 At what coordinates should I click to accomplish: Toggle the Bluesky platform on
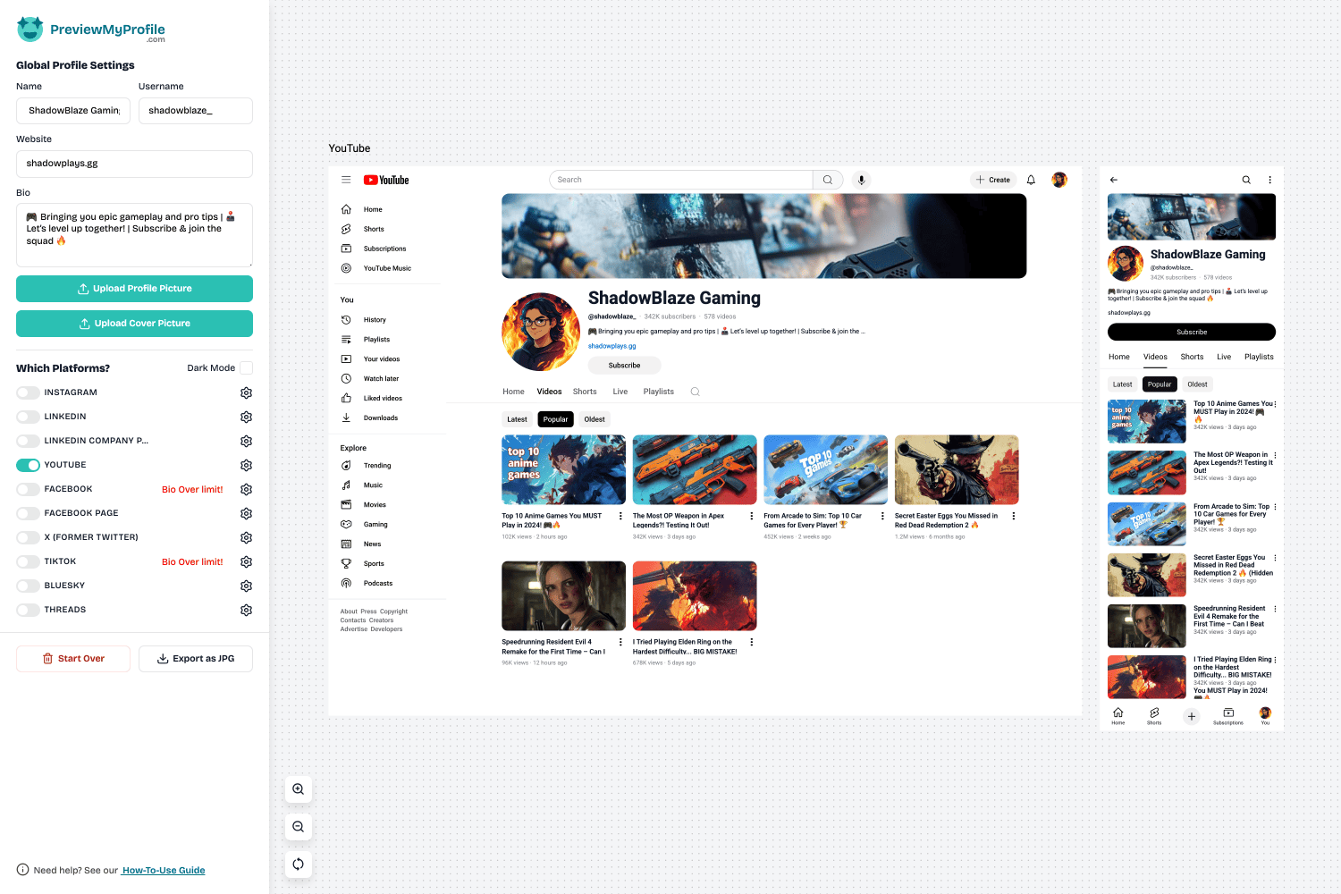[x=29, y=586]
